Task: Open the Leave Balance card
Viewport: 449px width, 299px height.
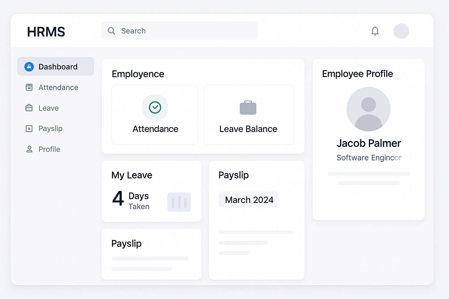Action: (249, 115)
